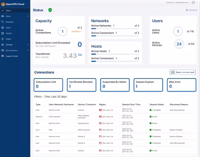The height and width of the screenshot is (157, 200).
Task: Click the envelope icon on Export button
Action: tap(173, 72)
